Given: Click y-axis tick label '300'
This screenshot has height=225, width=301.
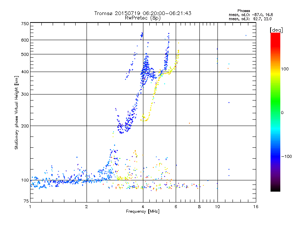Looking at the screenshot, I should (x=25, y=94).
